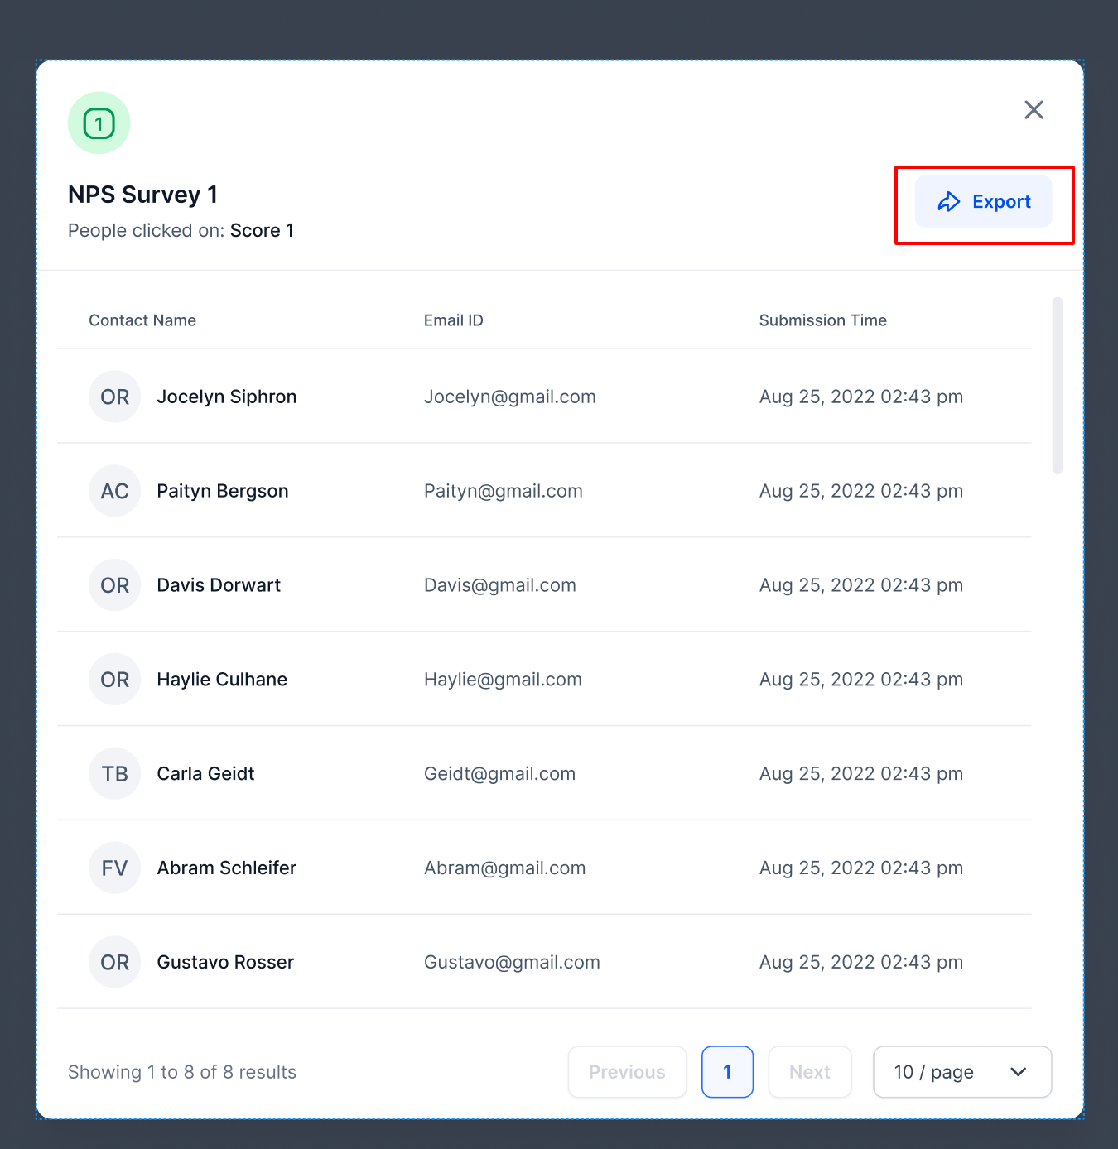Select the name Davis Dorwart

point(219,585)
